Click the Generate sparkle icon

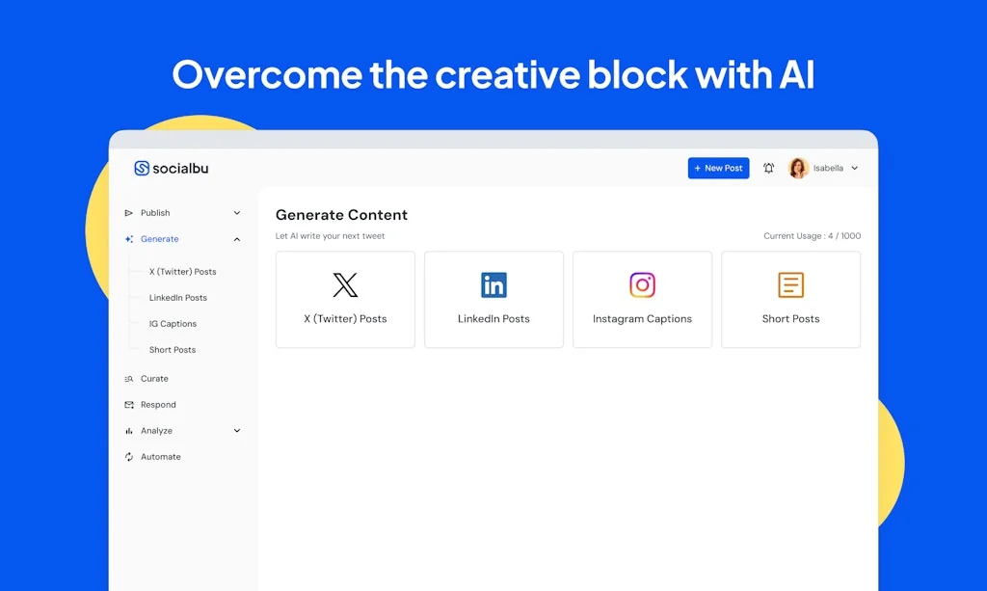pyautogui.click(x=129, y=239)
